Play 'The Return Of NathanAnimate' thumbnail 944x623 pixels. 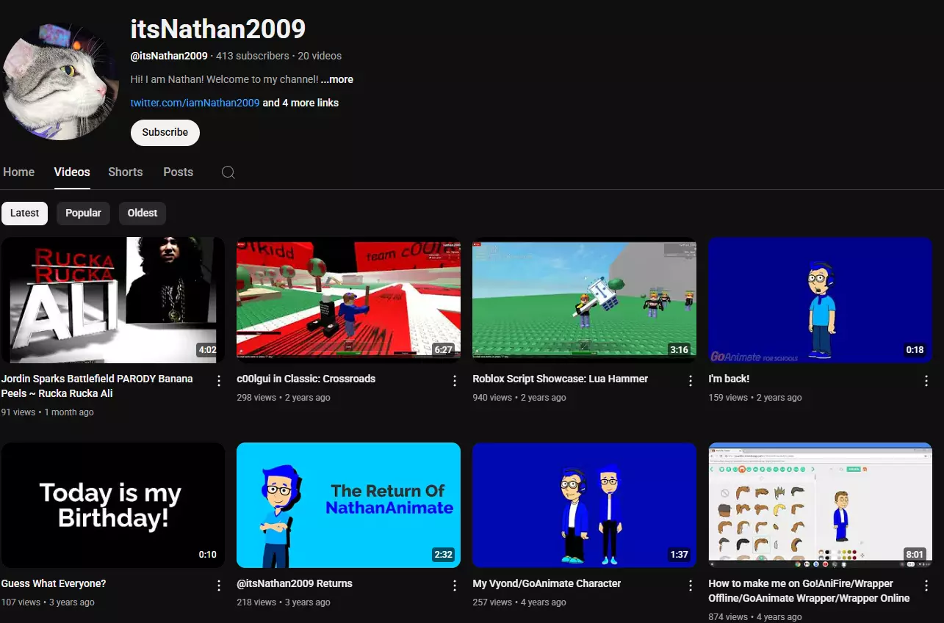pos(349,505)
